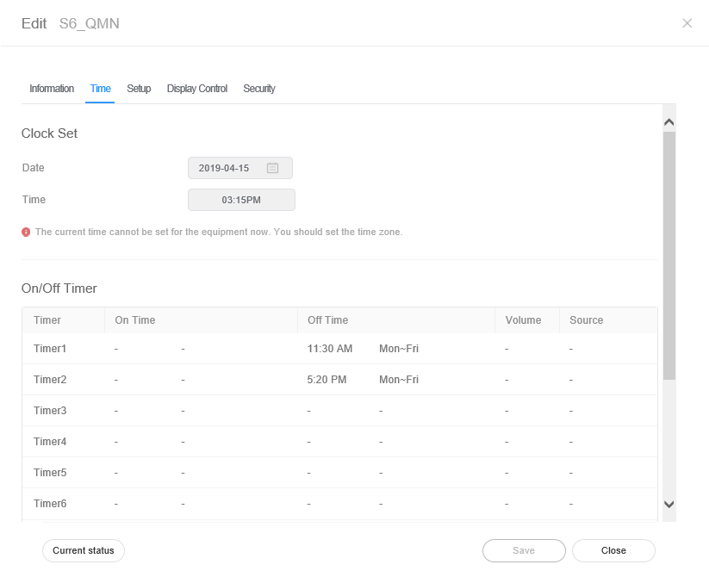Switch to the Information tab
Image resolution: width=709 pixels, height=577 pixels.
[x=52, y=88]
